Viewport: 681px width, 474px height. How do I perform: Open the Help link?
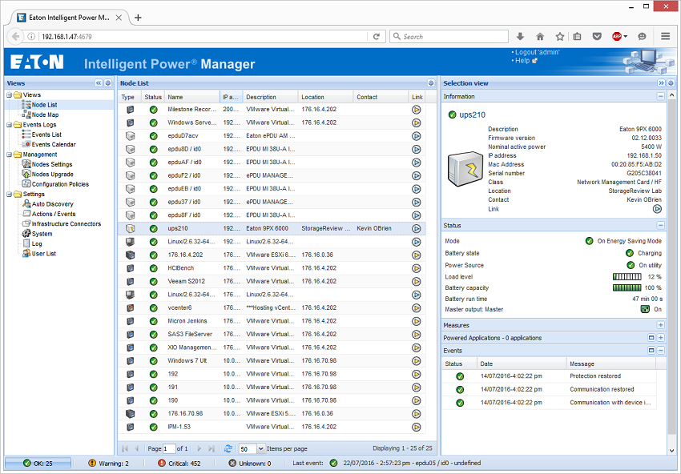522,61
